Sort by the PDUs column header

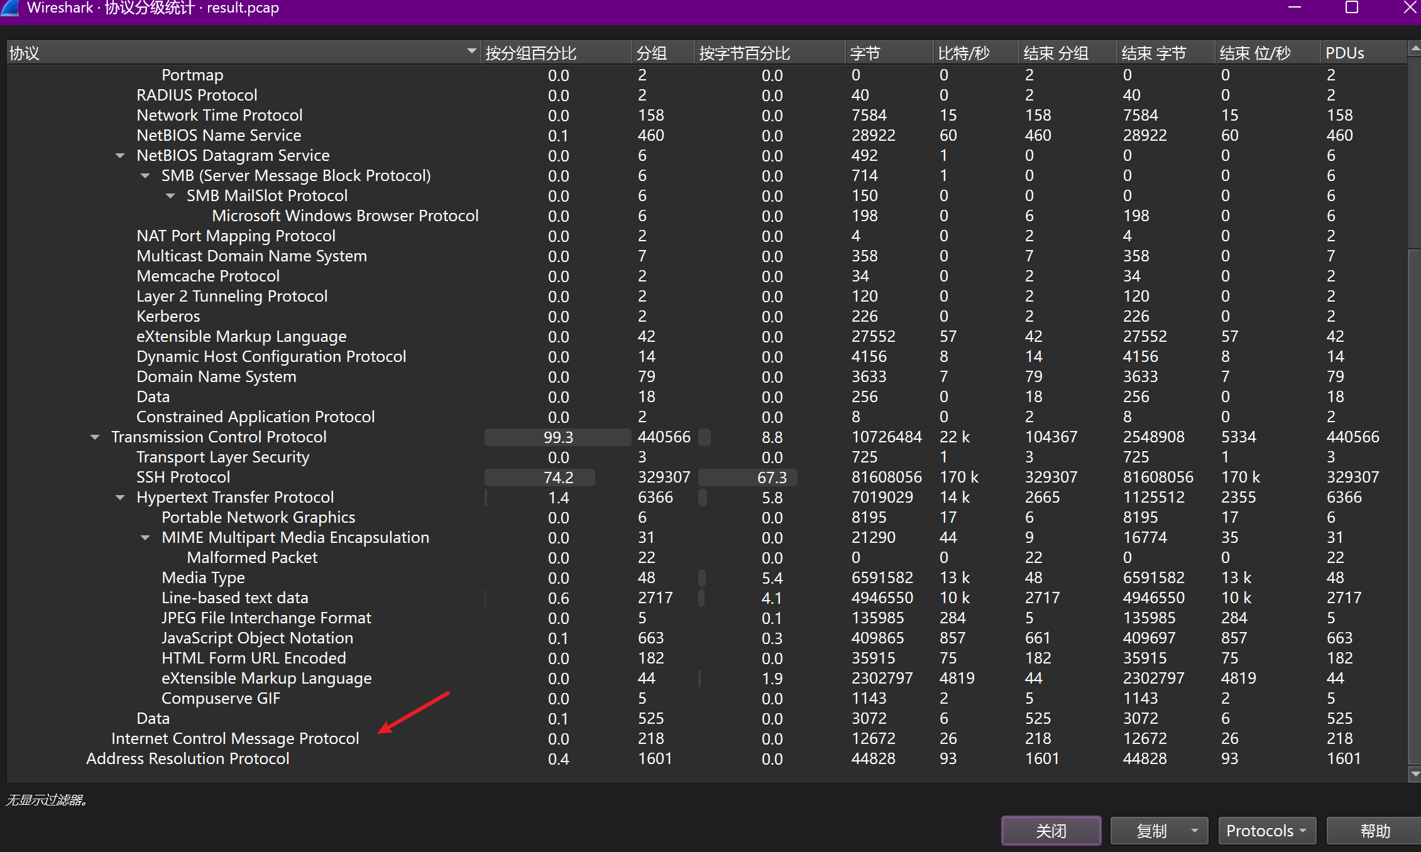[1345, 53]
